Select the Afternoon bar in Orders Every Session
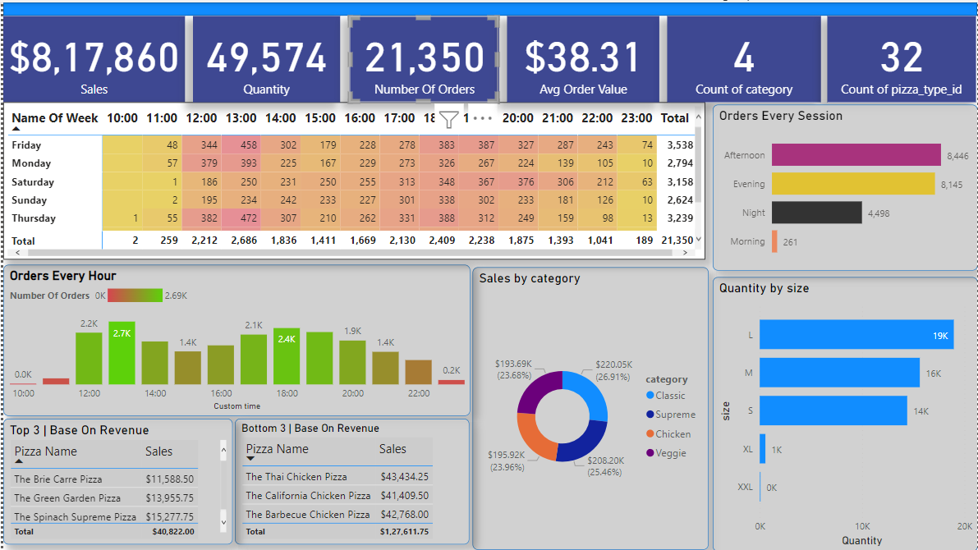 point(856,155)
